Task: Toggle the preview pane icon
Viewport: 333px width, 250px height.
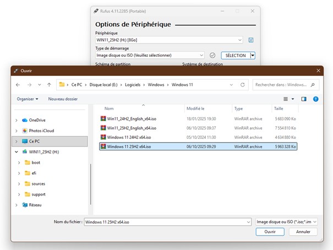Action: [304, 99]
